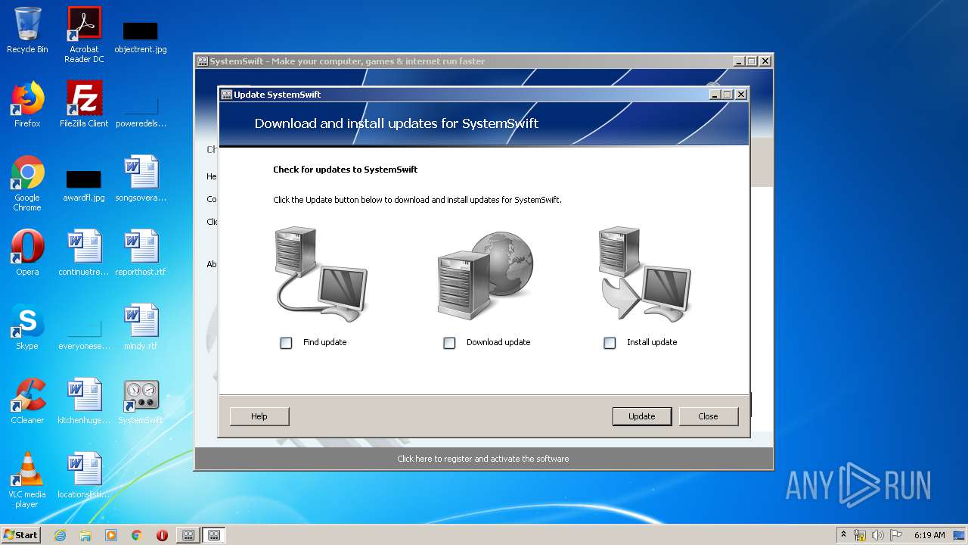Image resolution: width=968 pixels, height=545 pixels.
Task: Open Opera from the taskbar
Action: tap(162, 535)
